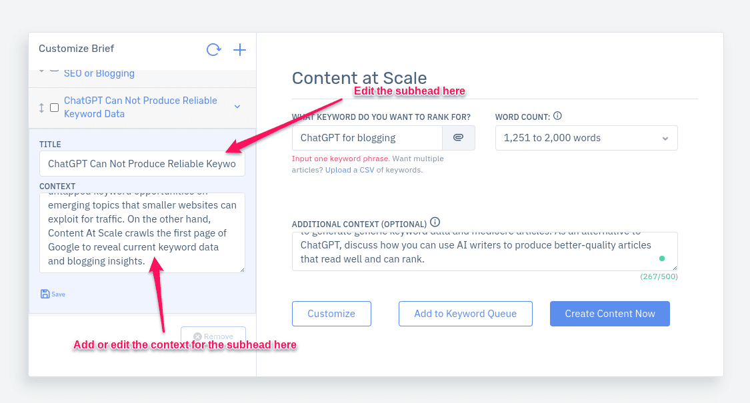Click the Remove button
750x403 pixels.
tap(213, 336)
